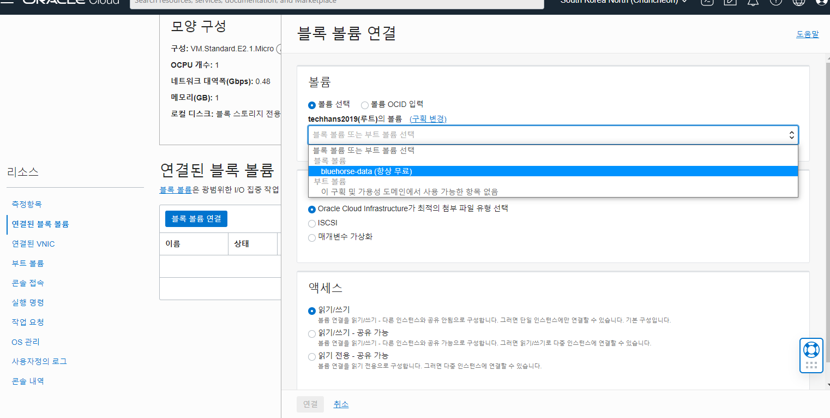The image size is (830, 418).
Task: Open 실행 명령 resource item
Action: point(28,302)
